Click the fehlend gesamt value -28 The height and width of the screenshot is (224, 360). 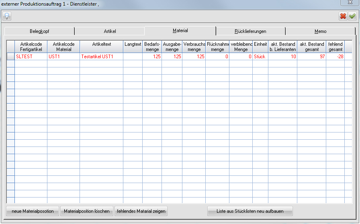tap(335, 57)
